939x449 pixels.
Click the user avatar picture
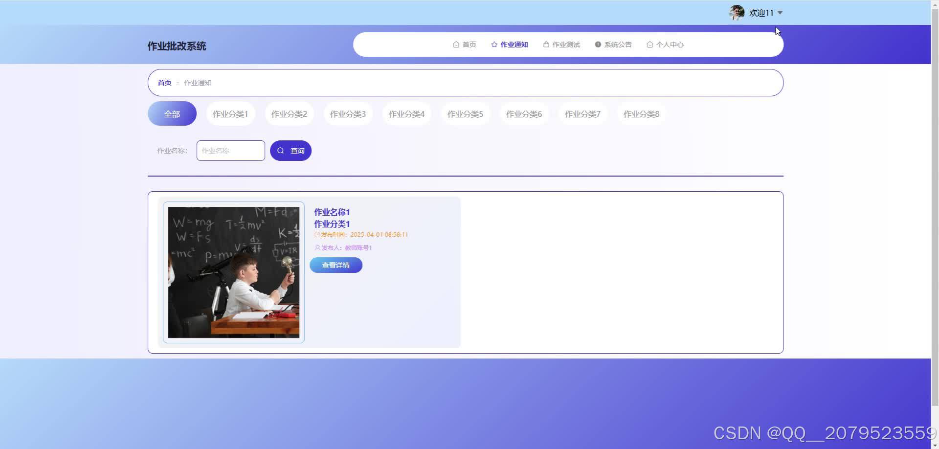tap(737, 13)
